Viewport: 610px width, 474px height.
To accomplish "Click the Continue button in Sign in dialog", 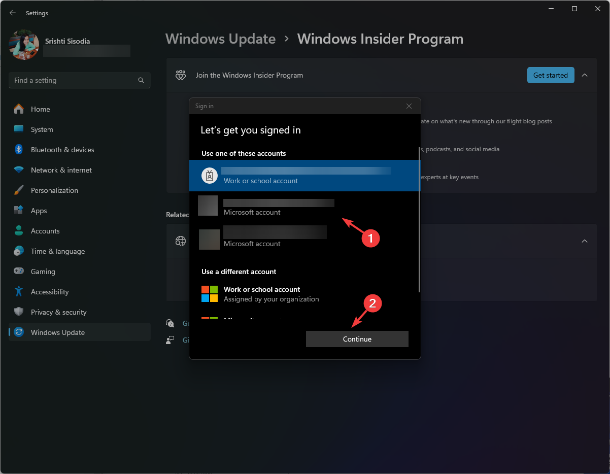I will coord(357,339).
